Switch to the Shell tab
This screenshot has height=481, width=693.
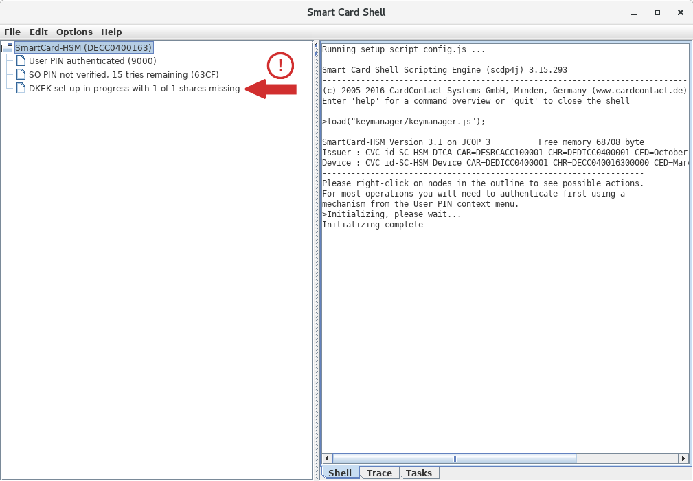pos(340,473)
